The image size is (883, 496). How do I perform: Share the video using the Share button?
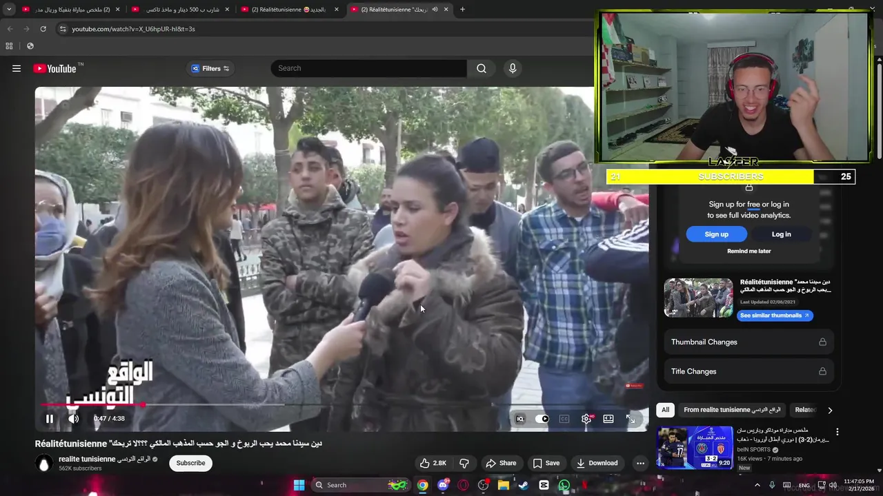(x=501, y=463)
